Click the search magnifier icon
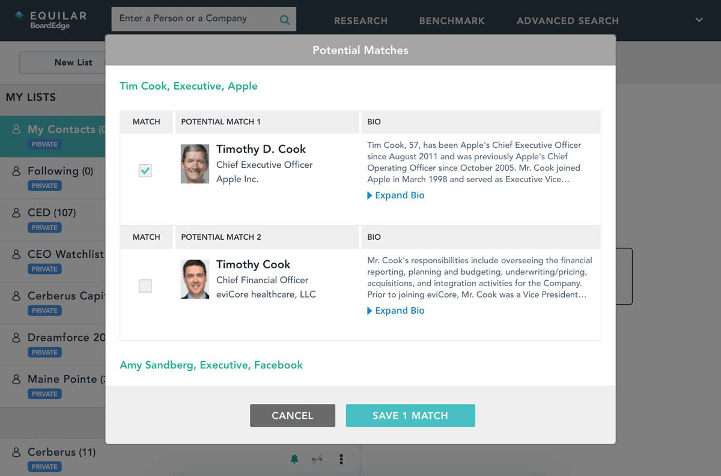 point(285,19)
